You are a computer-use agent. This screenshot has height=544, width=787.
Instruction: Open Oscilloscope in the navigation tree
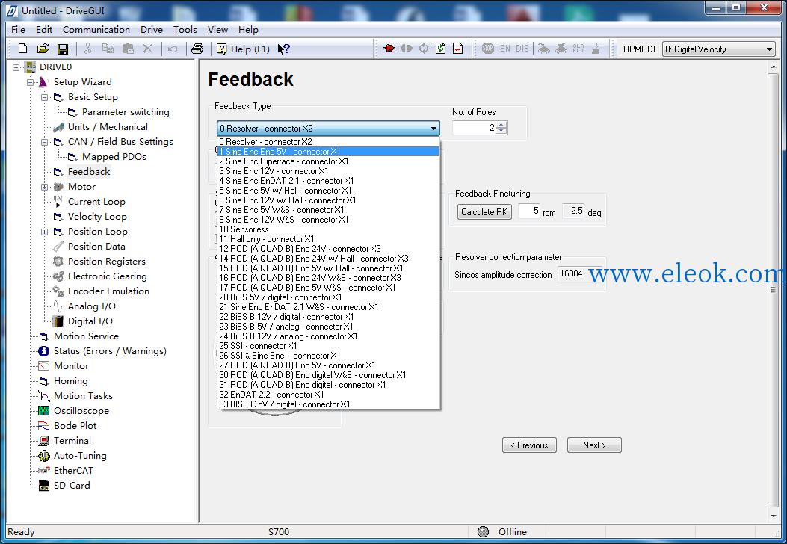coord(81,410)
